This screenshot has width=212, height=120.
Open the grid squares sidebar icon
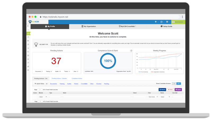pos(28,55)
